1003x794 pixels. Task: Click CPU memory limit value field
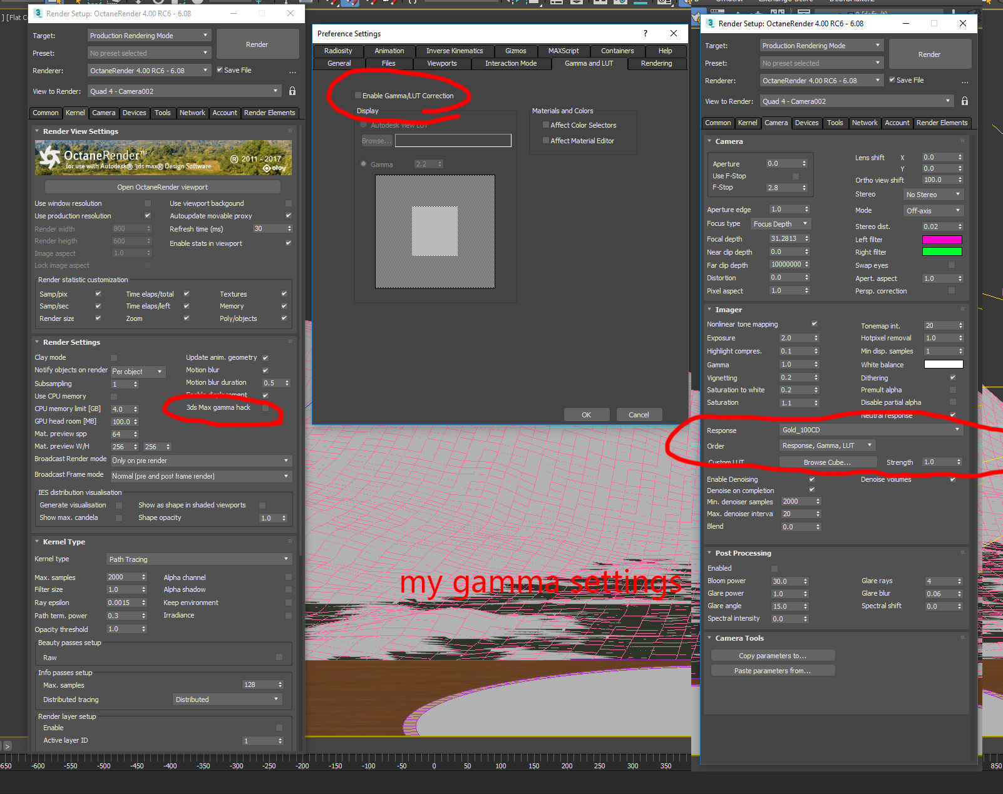121,409
